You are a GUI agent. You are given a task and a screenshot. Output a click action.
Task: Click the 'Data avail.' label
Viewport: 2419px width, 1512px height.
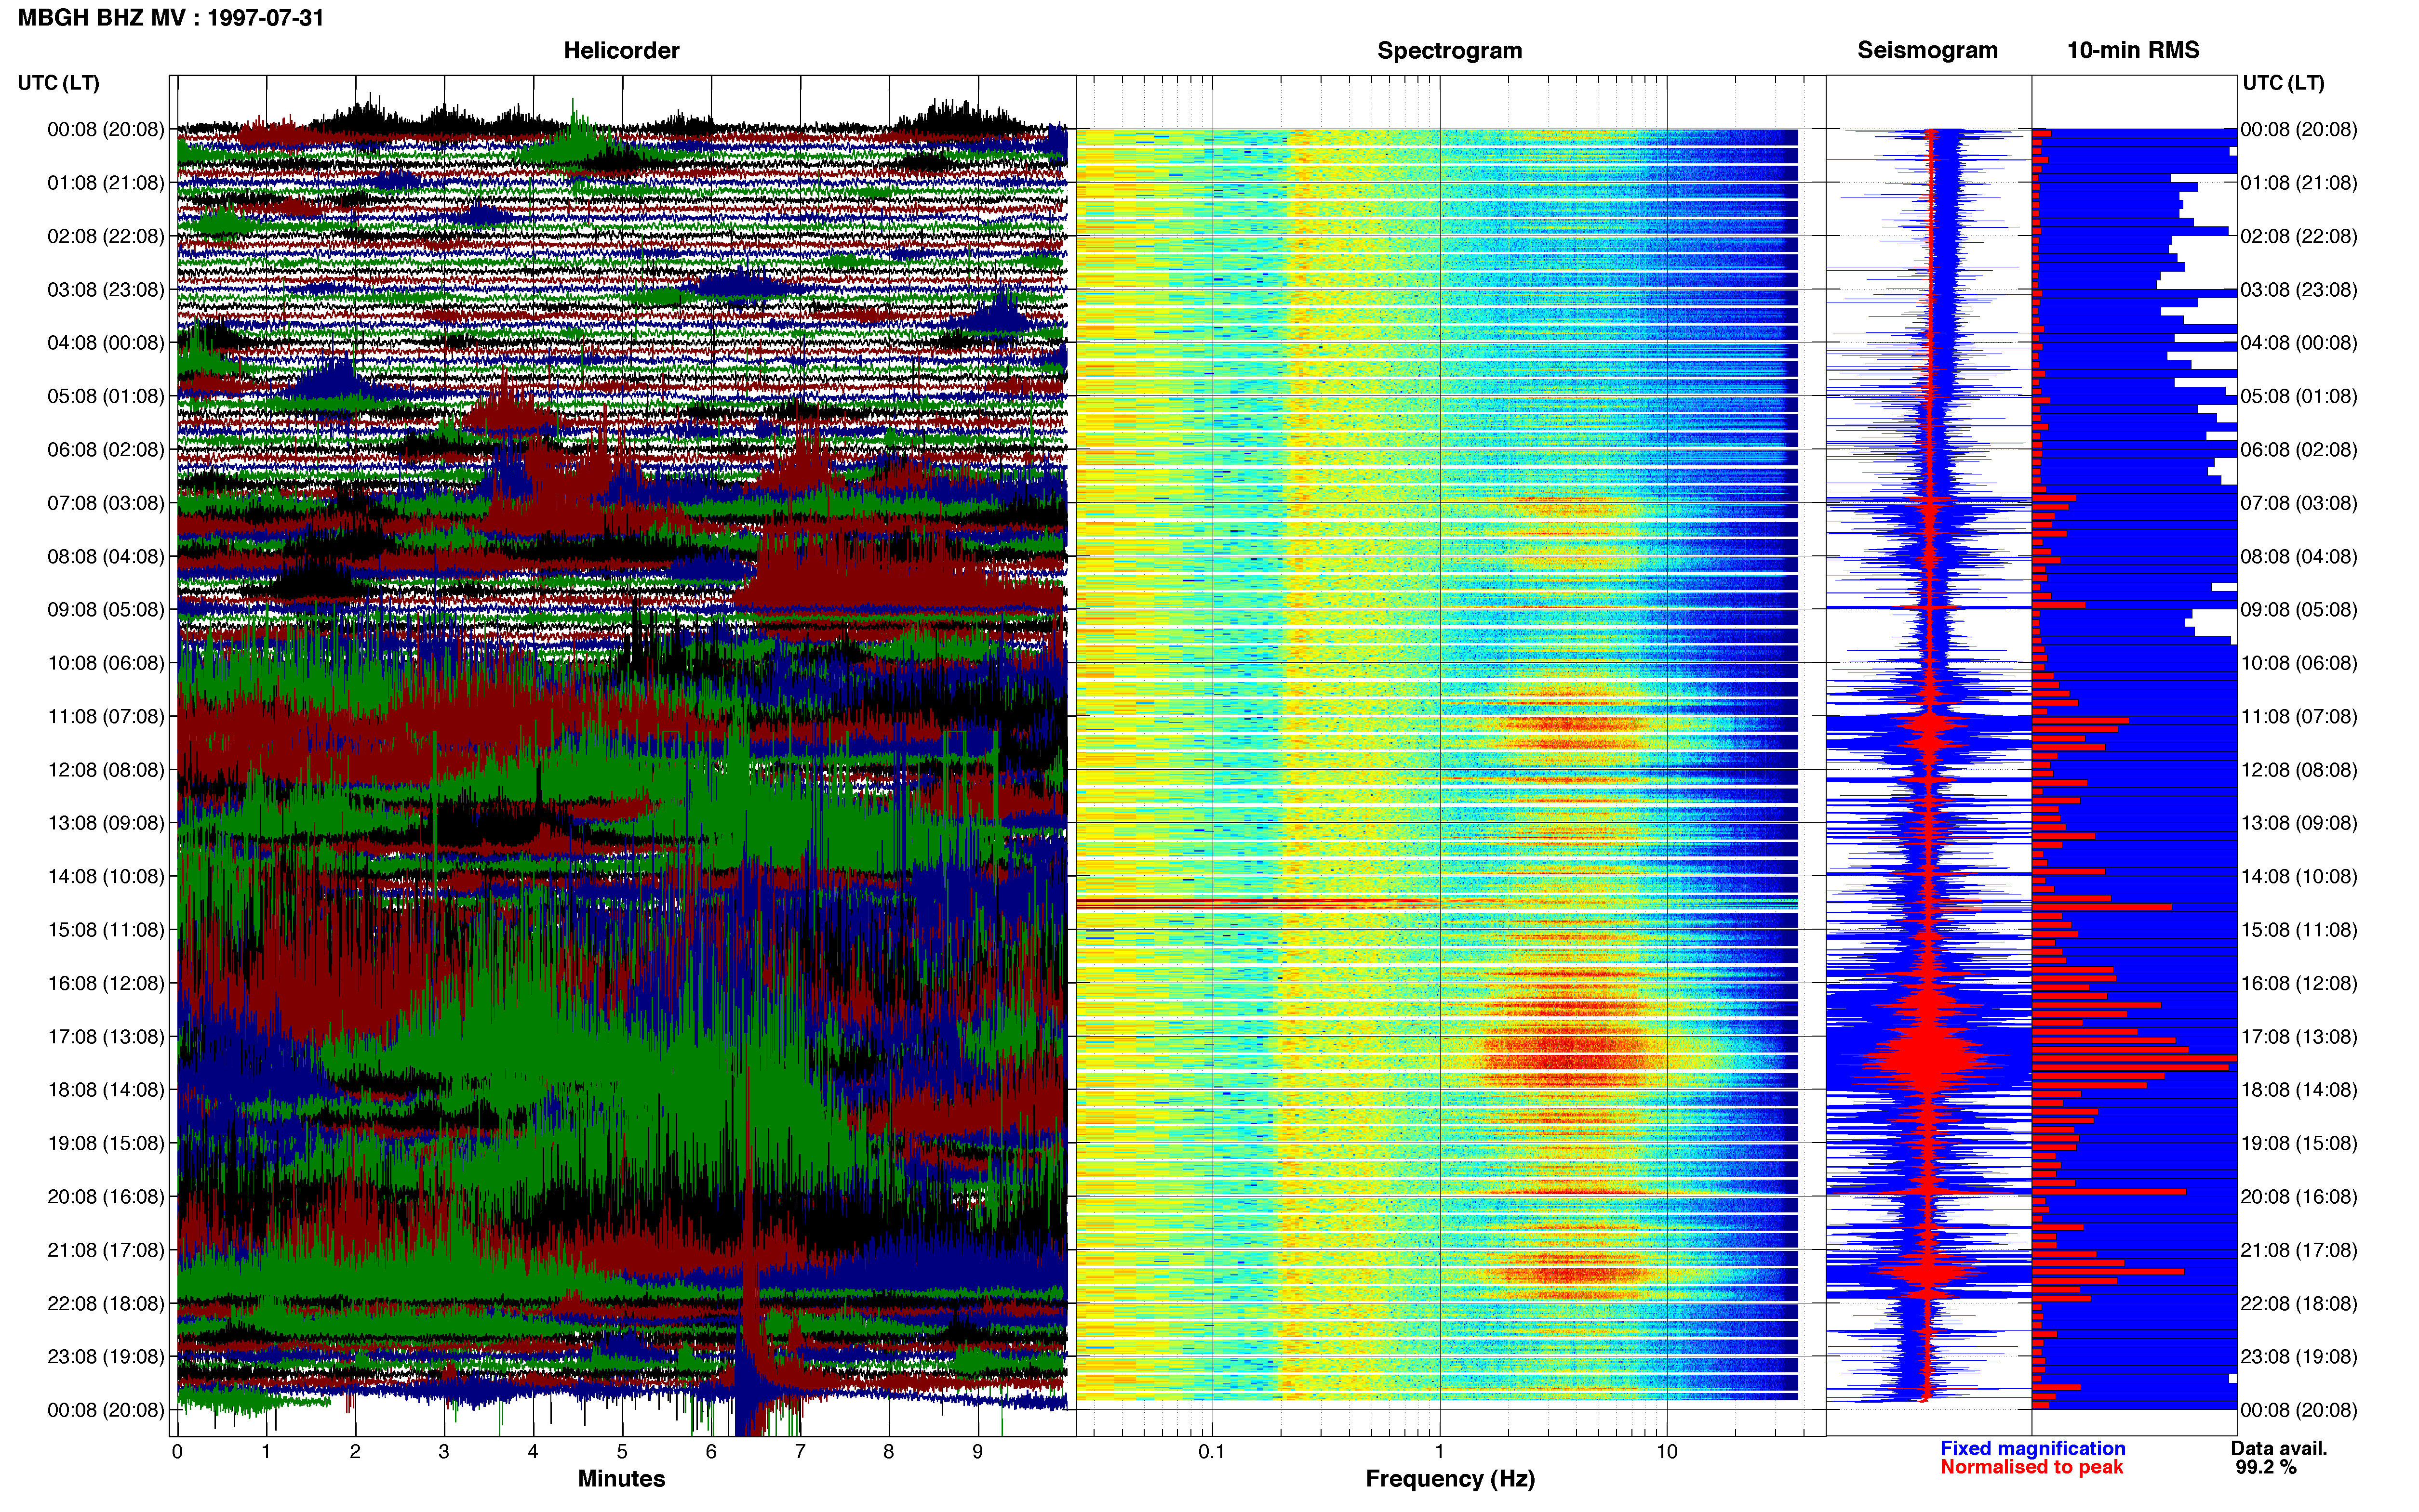pos(2279,1448)
